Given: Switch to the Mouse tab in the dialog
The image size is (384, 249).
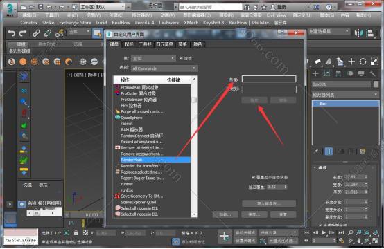Looking at the screenshot, I should tap(129, 44).
